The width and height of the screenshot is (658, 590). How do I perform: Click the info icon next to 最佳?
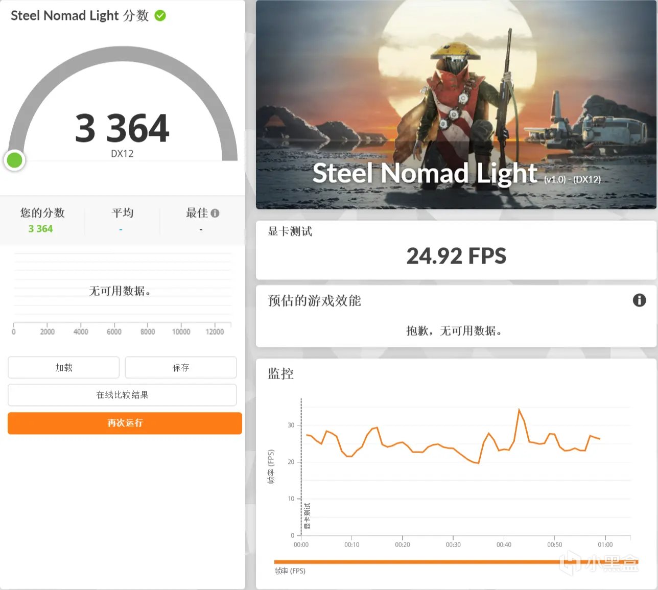(215, 213)
